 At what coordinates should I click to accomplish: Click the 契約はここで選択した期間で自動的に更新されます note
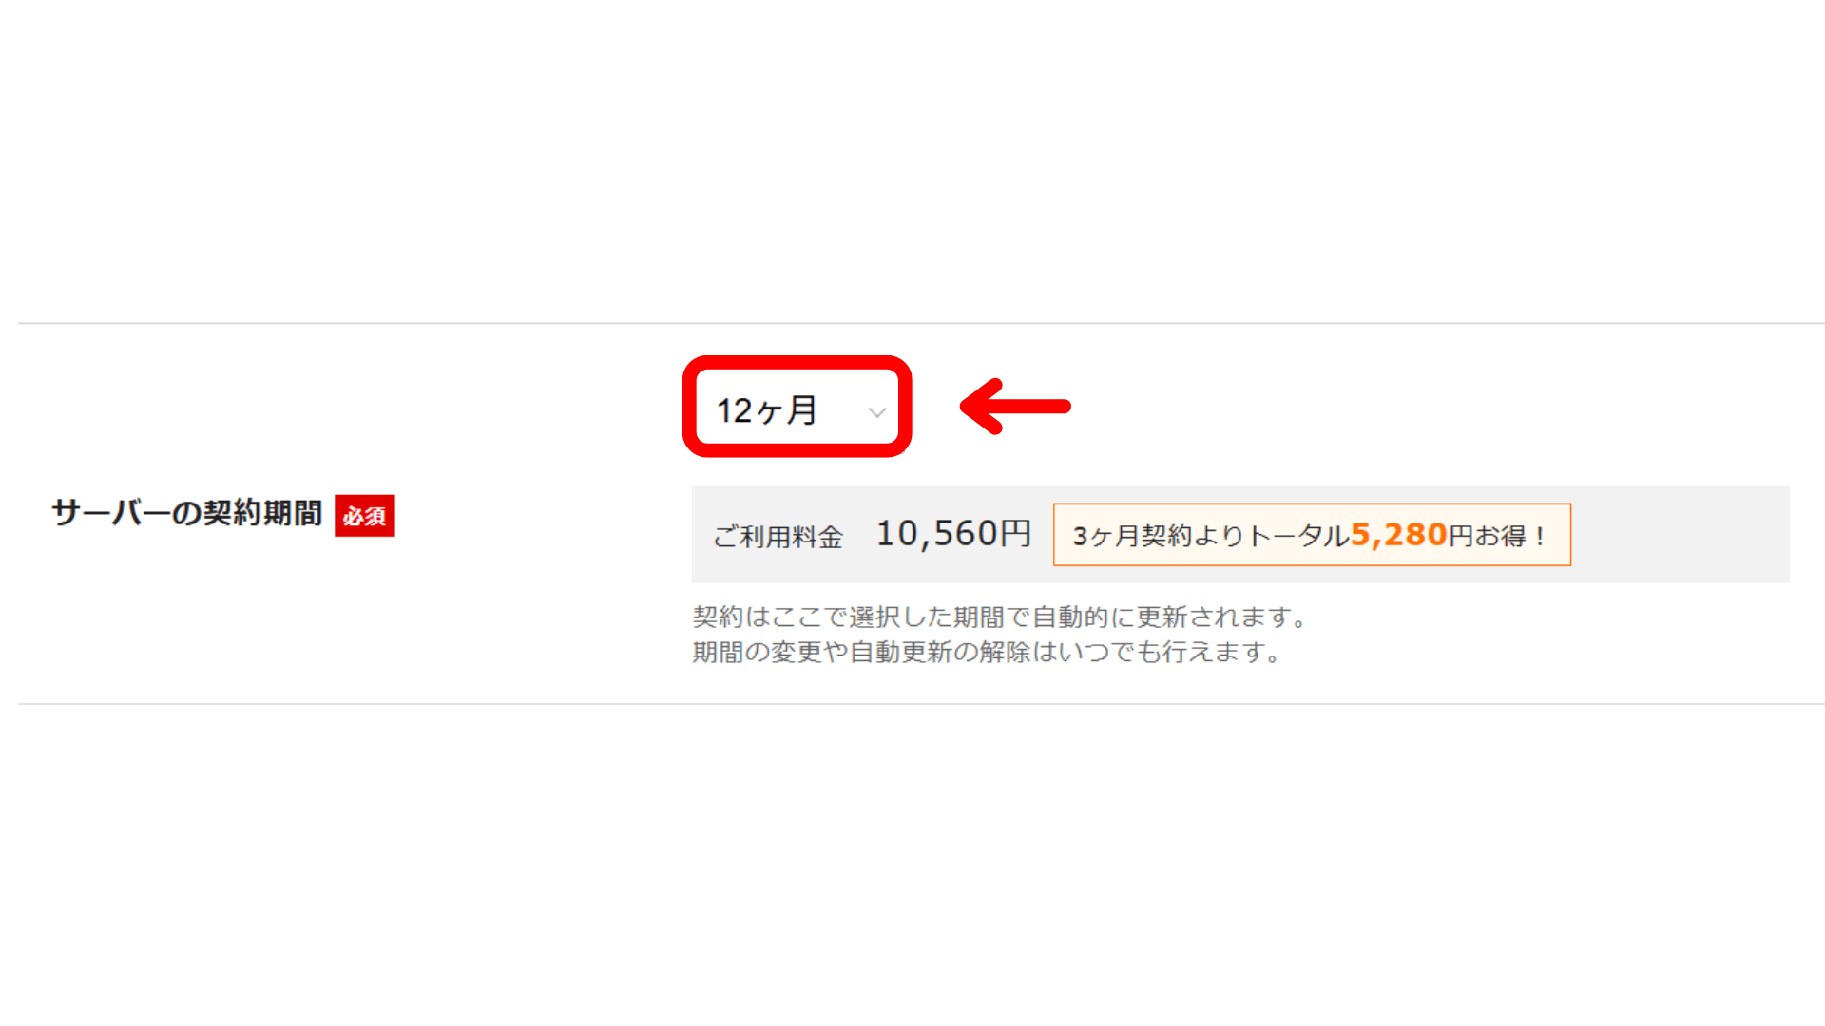1001,617
